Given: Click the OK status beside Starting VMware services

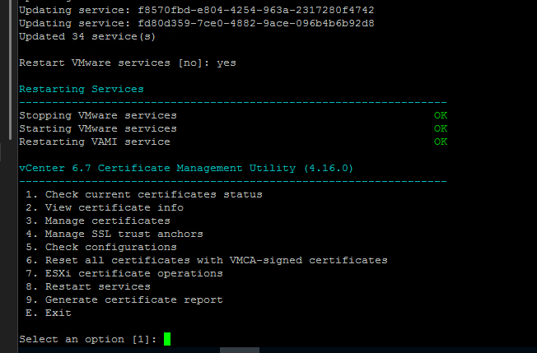Looking at the screenshot, I should tap(441, 128).
